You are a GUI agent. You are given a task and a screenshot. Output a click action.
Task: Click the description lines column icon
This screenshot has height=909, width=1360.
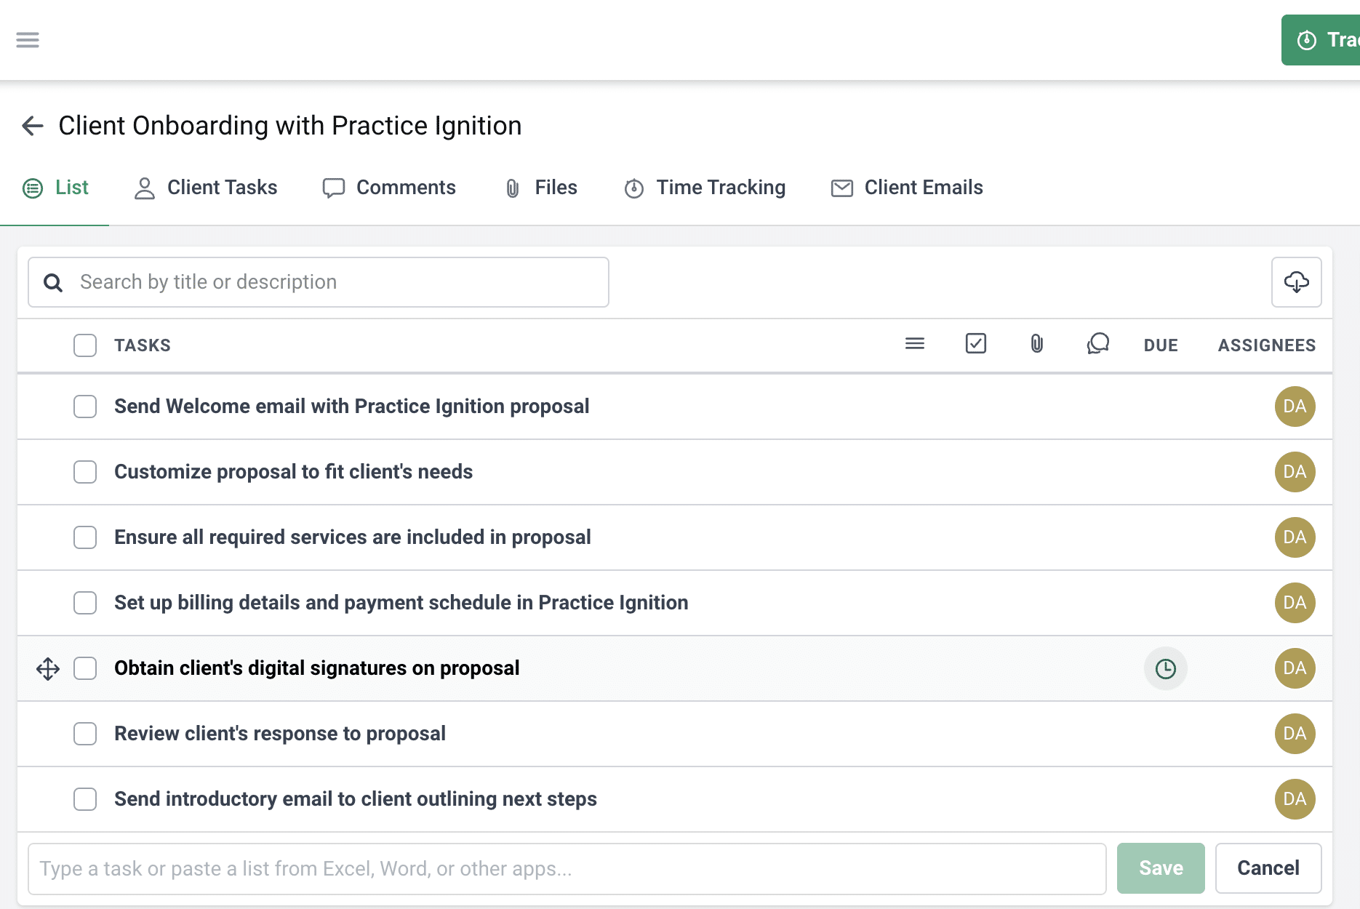pos(915,343)
